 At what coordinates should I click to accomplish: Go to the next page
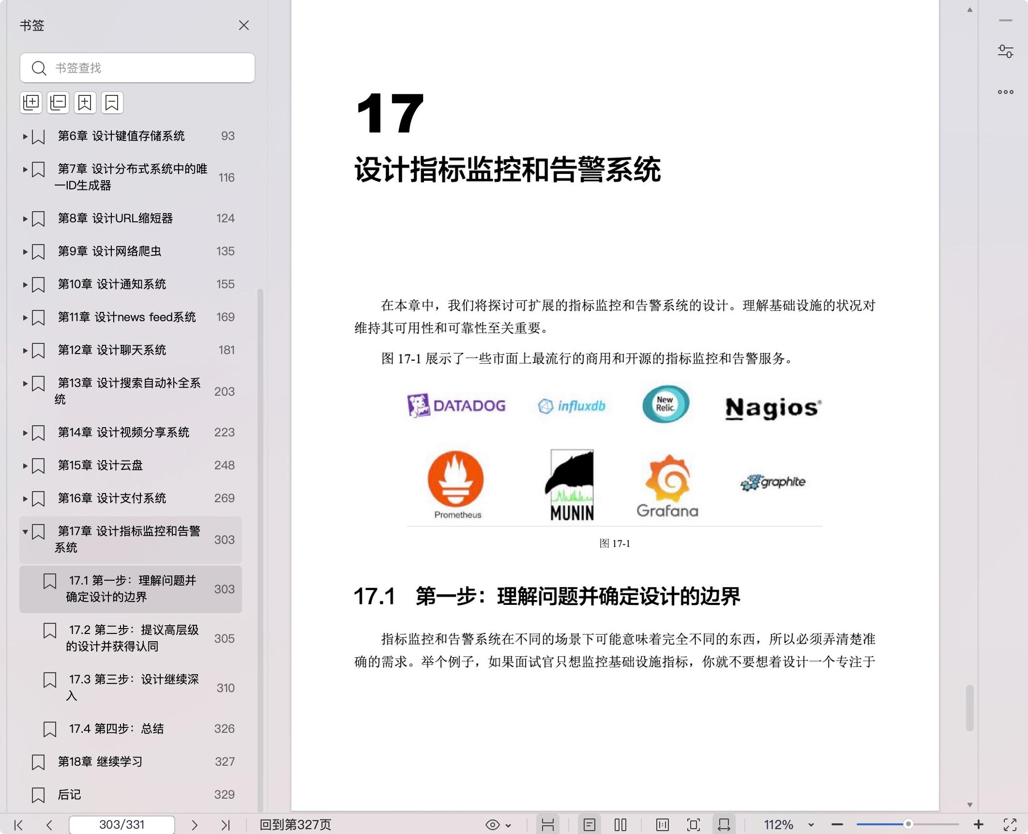pos(195,825)
